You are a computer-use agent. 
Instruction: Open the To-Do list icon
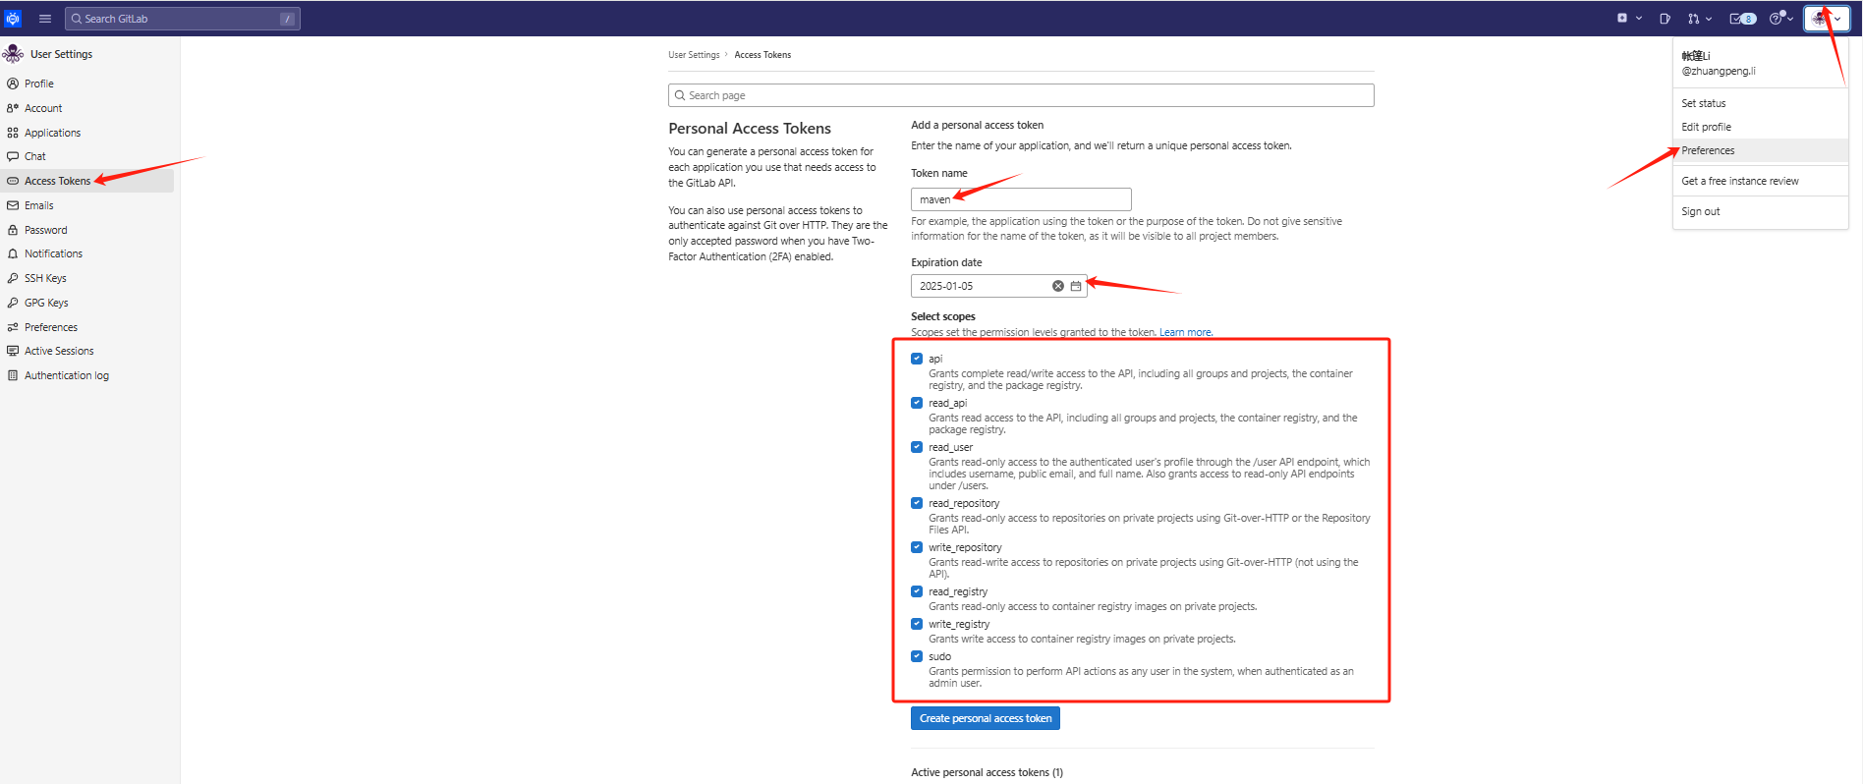click(x=1735, y=19)
